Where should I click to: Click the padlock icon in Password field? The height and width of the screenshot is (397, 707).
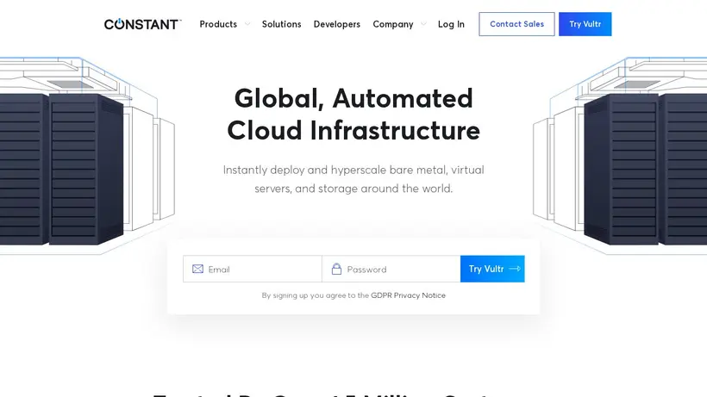336,269
